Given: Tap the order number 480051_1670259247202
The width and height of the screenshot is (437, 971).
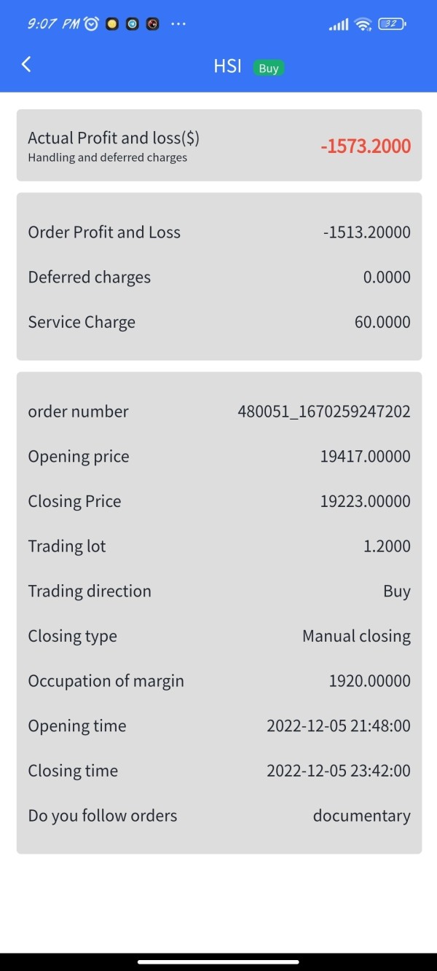Looking at the screenshot, I should [x=324, y=412].
